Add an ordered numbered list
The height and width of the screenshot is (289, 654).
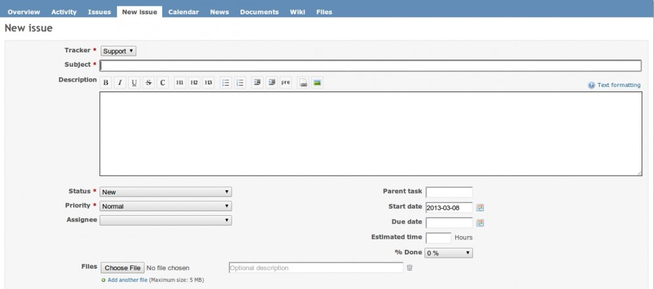[240, 83]
